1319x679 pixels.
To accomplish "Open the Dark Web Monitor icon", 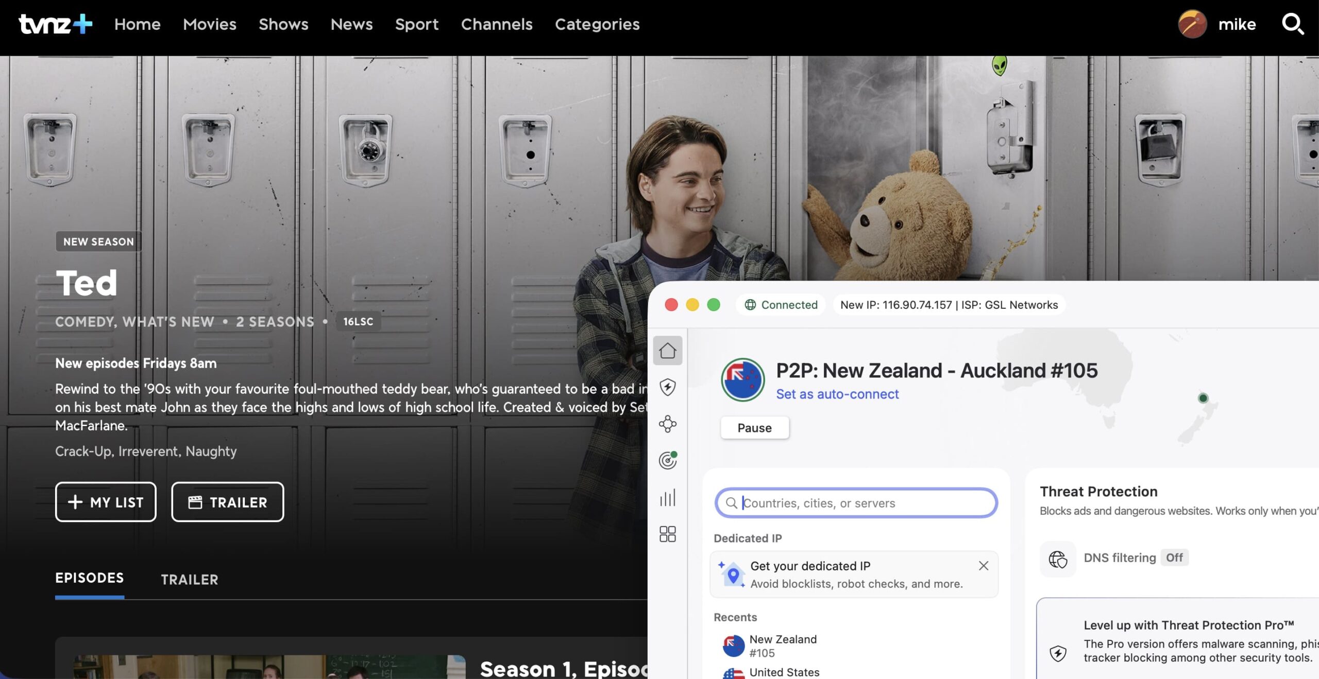I will [667, 460].
